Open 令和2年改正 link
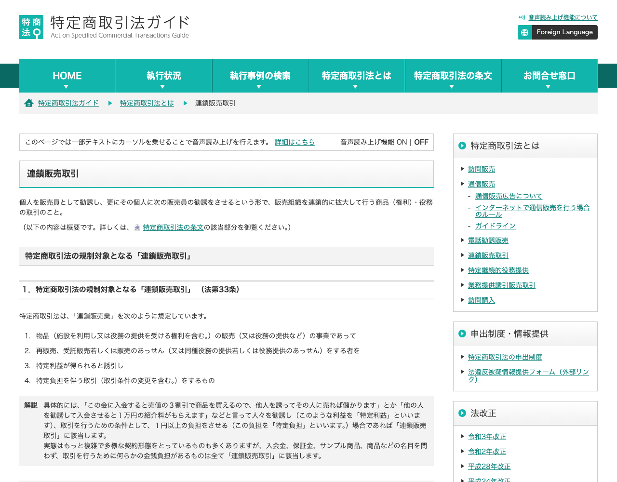 pyautogui.click(x=487, y=452)
